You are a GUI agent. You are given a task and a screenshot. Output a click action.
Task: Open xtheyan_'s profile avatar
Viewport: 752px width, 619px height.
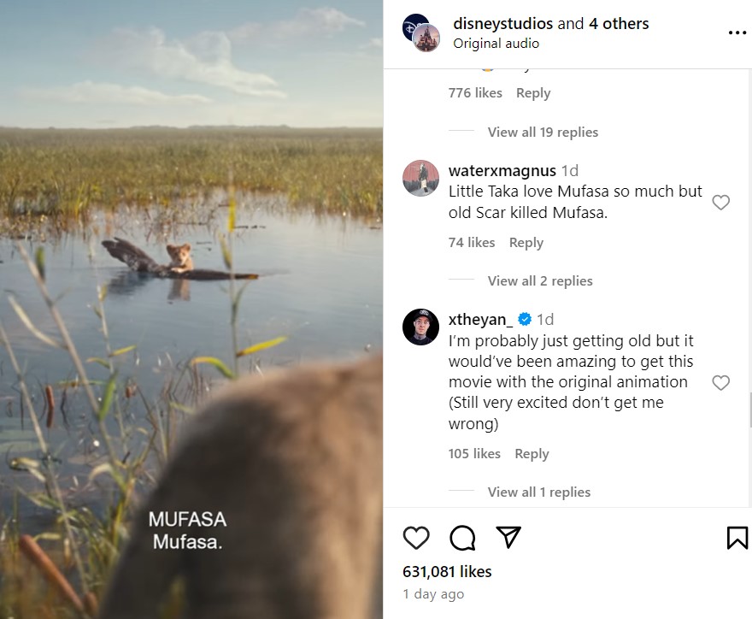420,327
